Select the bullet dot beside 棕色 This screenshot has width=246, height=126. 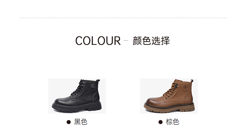(160, 122)
